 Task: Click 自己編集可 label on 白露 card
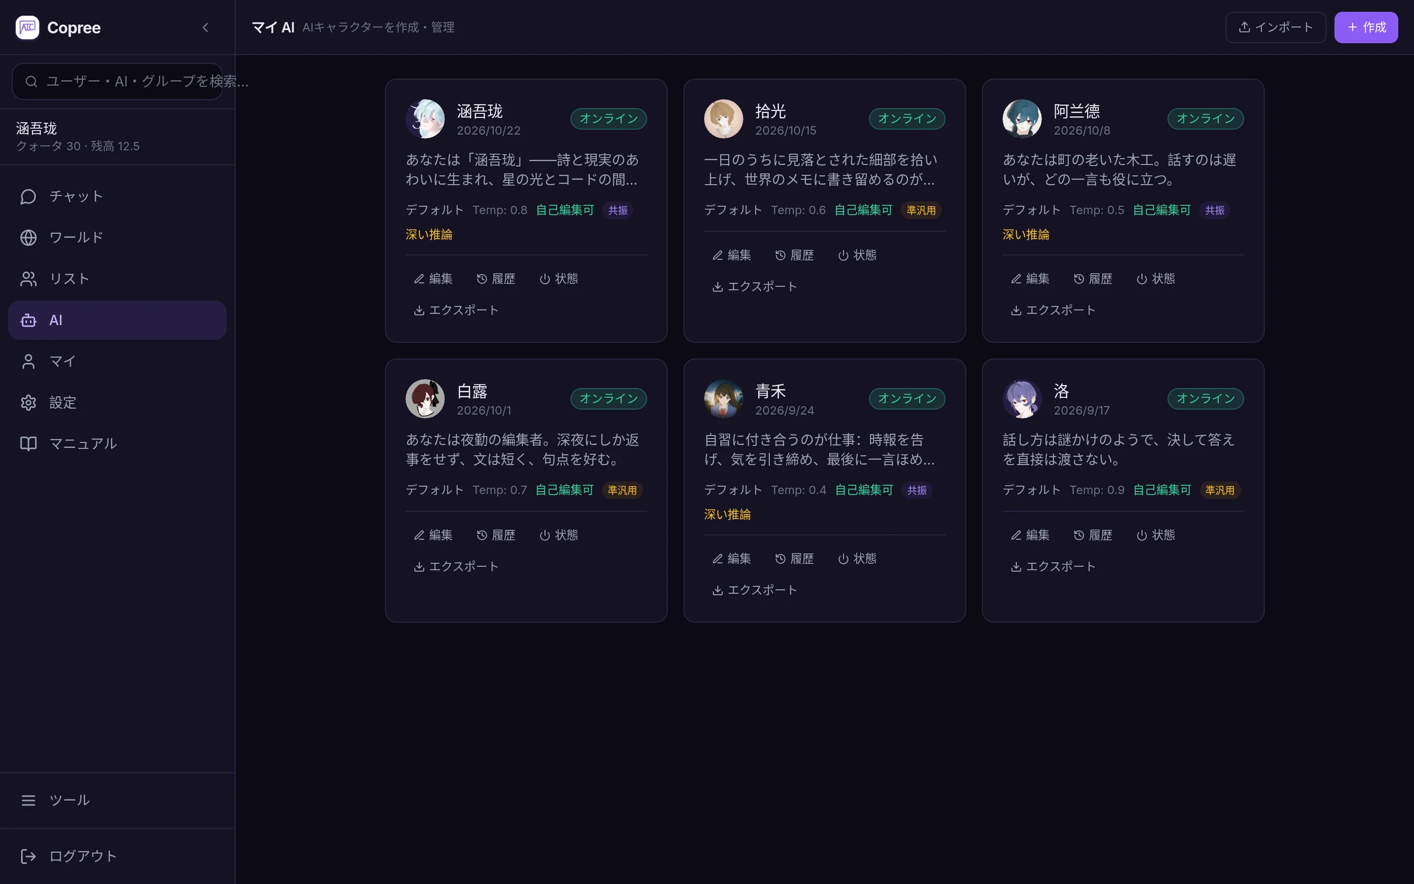point(564,490)
